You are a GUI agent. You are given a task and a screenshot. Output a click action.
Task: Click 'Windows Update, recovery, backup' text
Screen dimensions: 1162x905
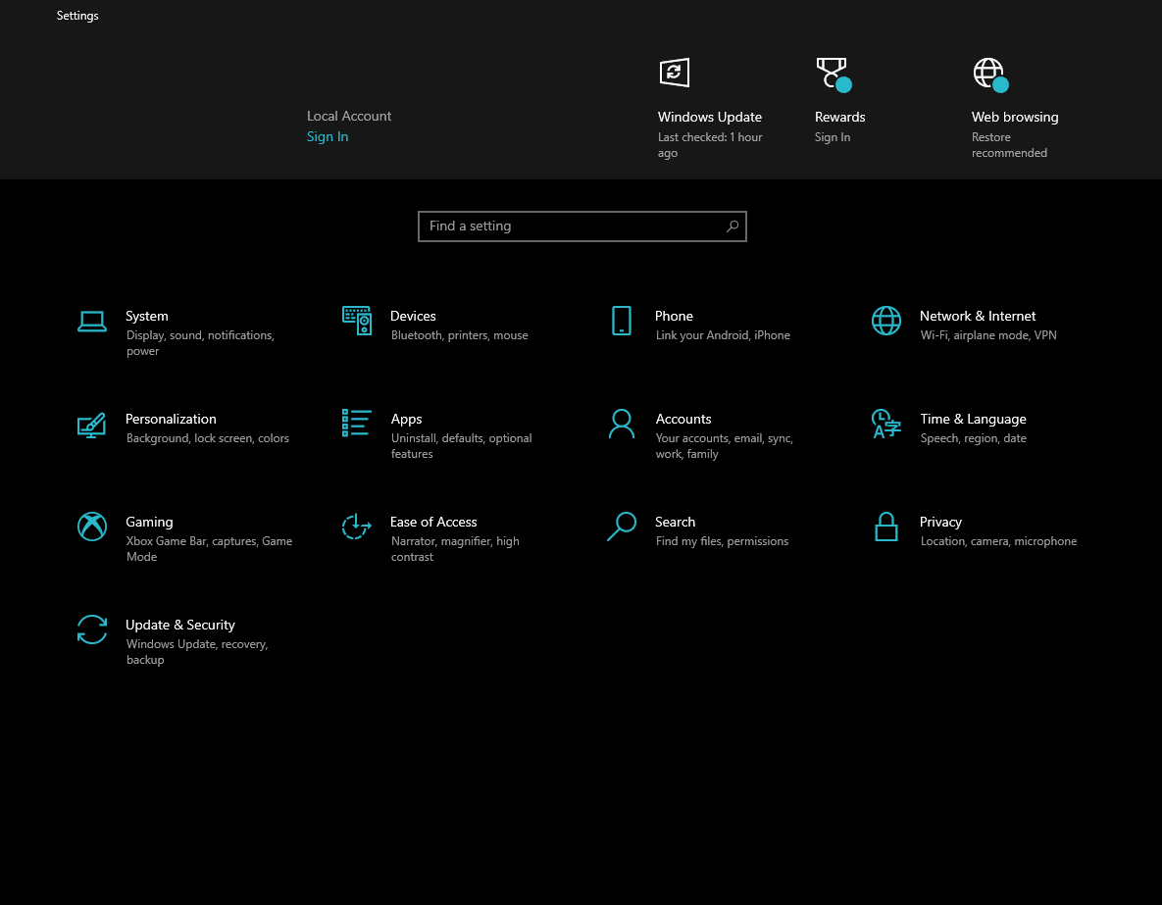point(197,652)
